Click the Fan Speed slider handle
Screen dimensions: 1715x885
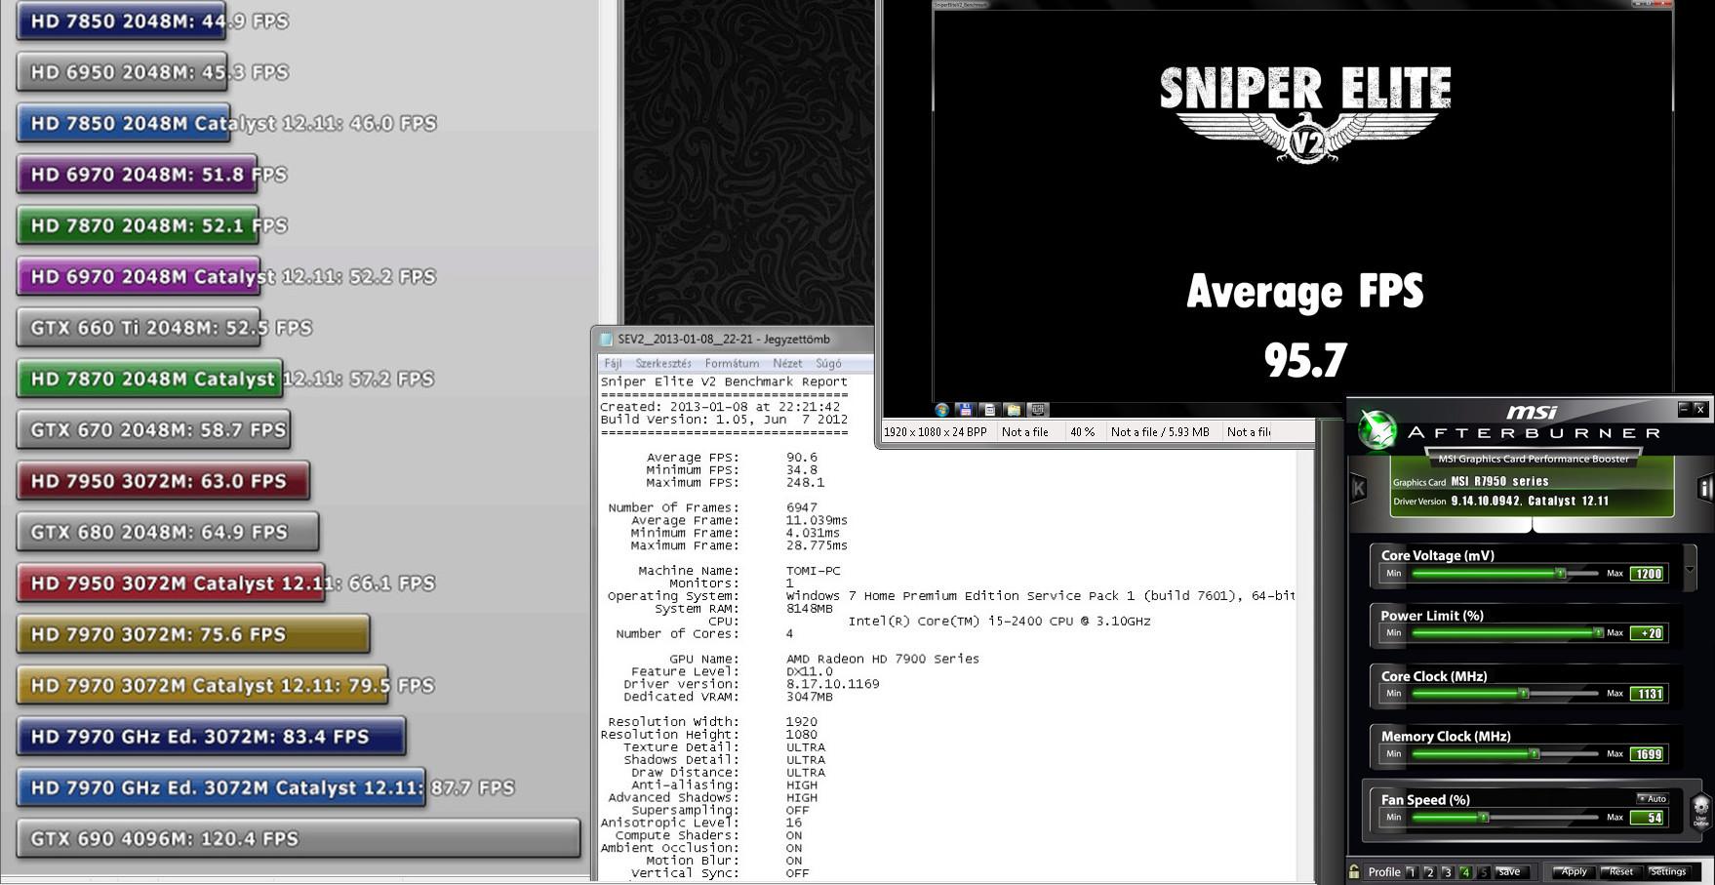coord(1483,818)
